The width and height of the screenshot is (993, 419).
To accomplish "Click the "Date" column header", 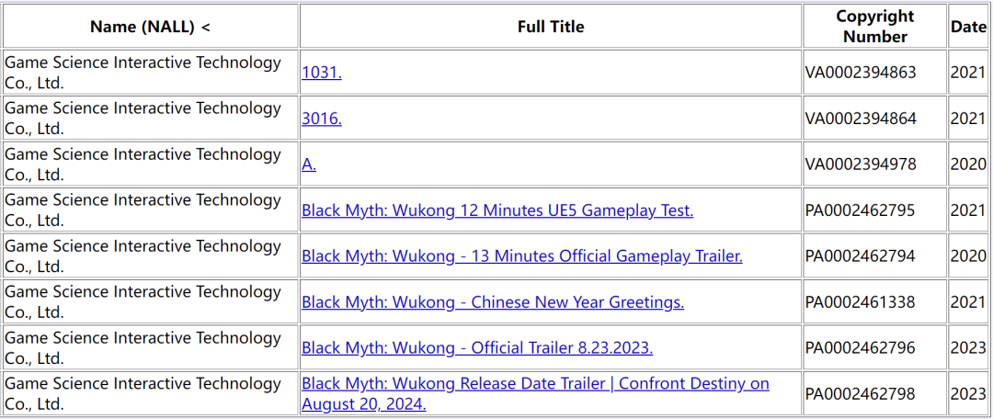I will tap(967, 27).
